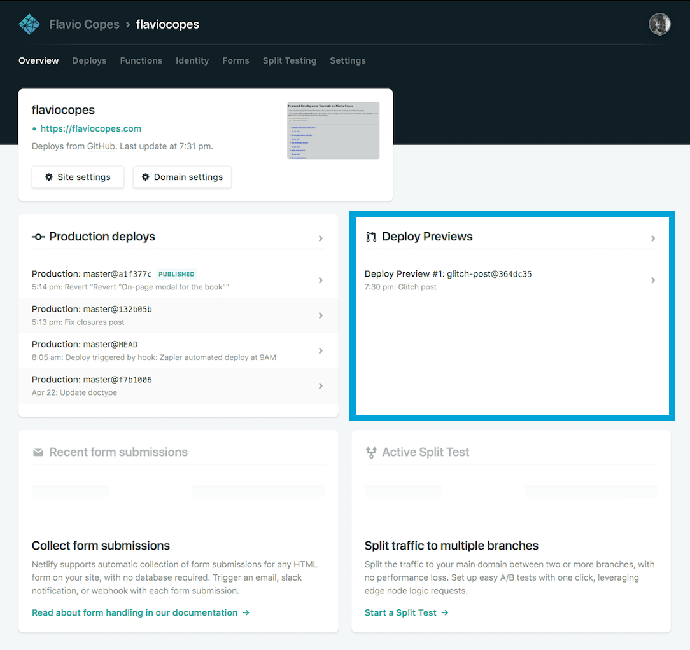Screen dimensions: 690x650
Task: Open the Functions tab
Action: 141,60
